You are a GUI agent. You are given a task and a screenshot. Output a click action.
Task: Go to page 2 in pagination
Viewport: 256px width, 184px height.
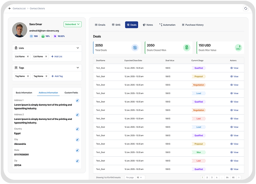point(207,177)
